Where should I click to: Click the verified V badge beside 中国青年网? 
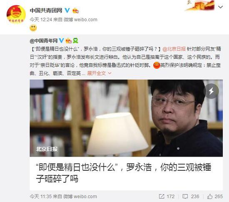tap(61, 40)
